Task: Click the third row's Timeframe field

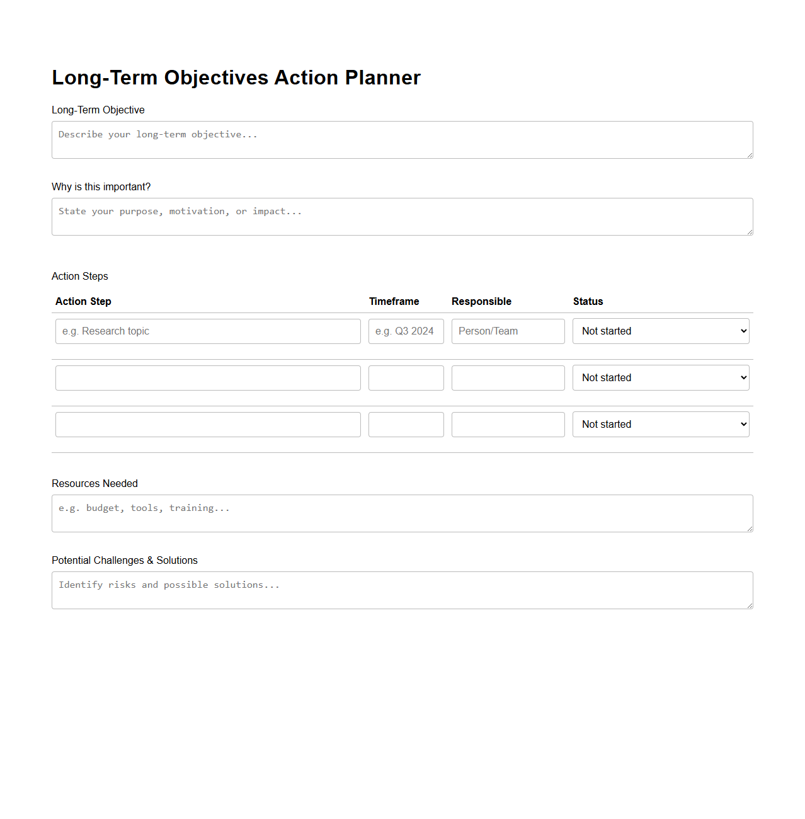Action: (x=406, y=424)
